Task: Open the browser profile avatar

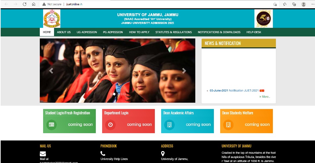Action: pyautogui.click(x=303, y=4)
